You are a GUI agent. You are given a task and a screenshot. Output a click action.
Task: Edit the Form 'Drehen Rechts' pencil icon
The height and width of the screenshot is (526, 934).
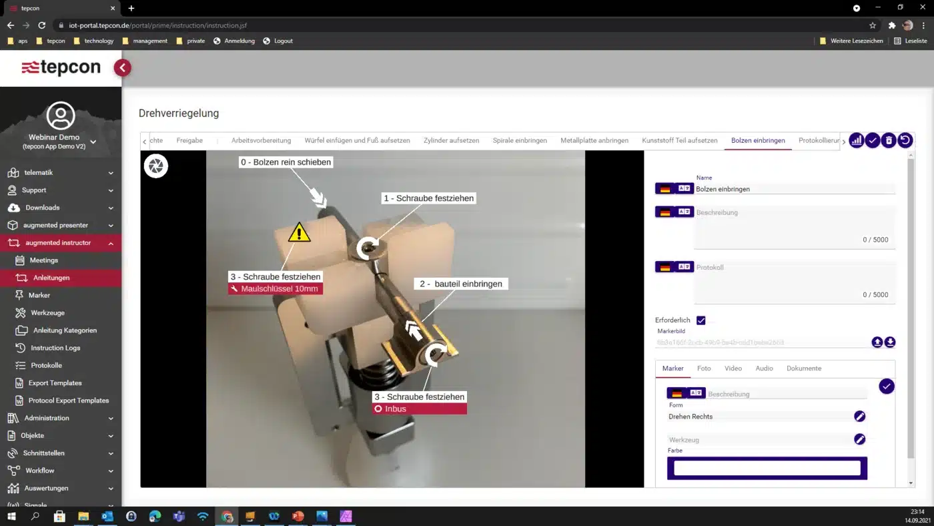tap(860, 417)
